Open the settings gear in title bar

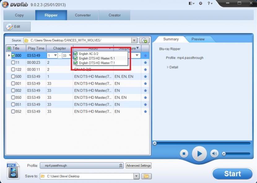(200, 3)
